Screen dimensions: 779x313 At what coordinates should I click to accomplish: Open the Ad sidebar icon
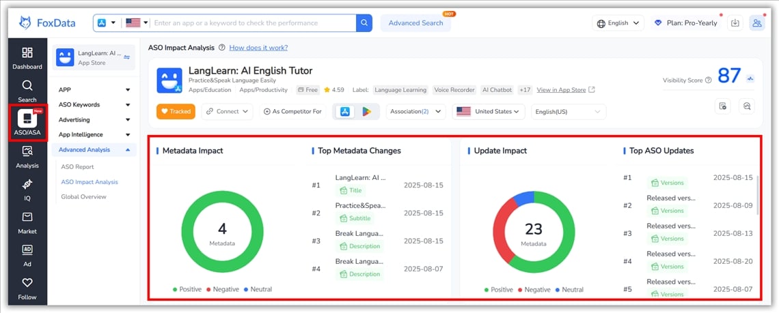click(x=27, y=256)
